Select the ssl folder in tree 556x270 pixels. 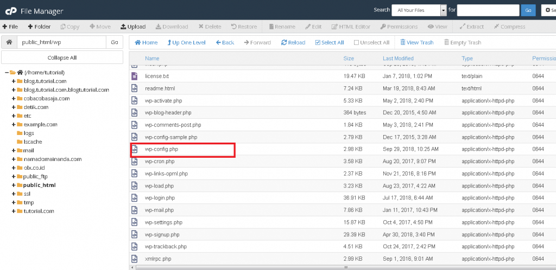27,194
